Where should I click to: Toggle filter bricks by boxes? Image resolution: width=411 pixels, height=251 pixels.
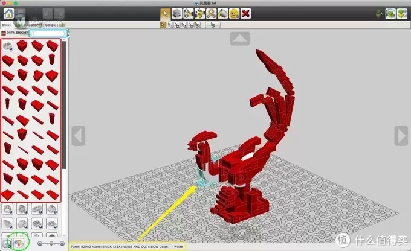pos(6,244)
